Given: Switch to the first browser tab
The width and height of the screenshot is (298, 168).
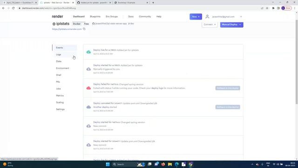Looking at the screenshot, I should (x=20, y=3).
